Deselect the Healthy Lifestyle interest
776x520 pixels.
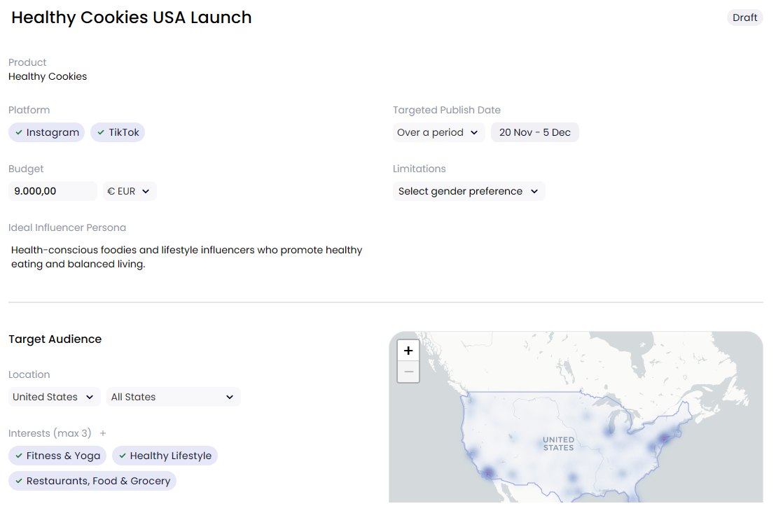(x=165, y=456)
